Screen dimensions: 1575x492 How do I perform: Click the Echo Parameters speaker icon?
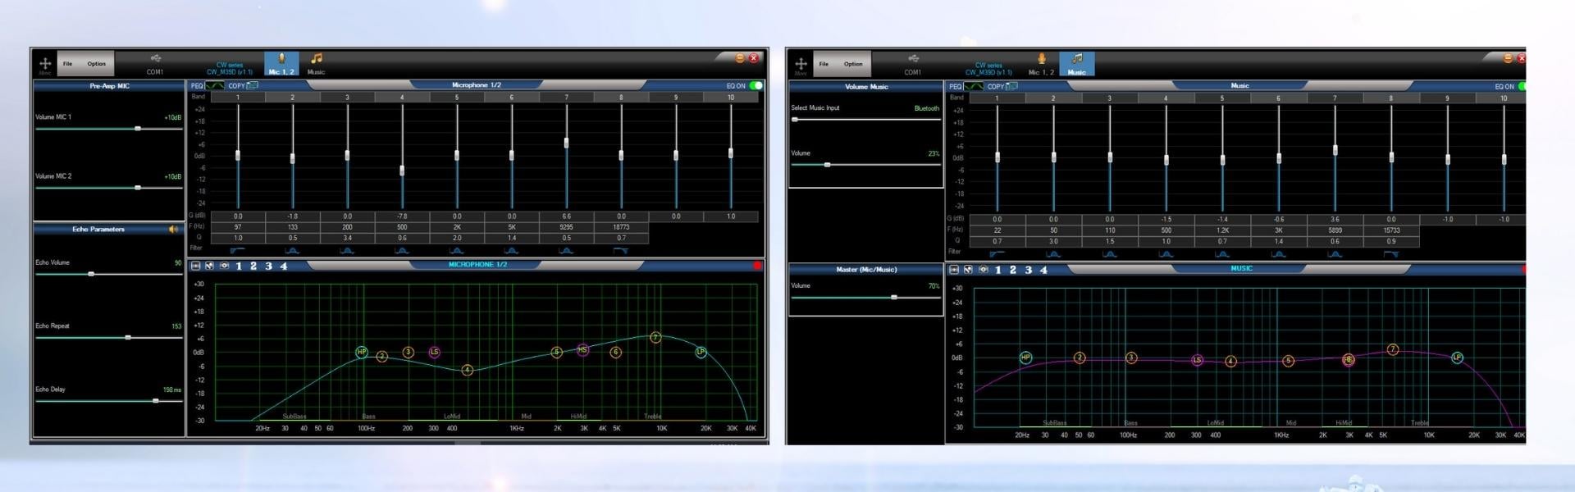(173, 230)
